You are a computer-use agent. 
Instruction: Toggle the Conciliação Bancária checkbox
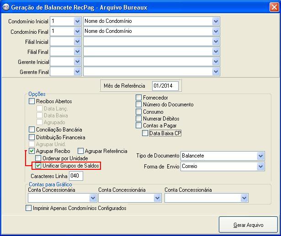[32, 130]
